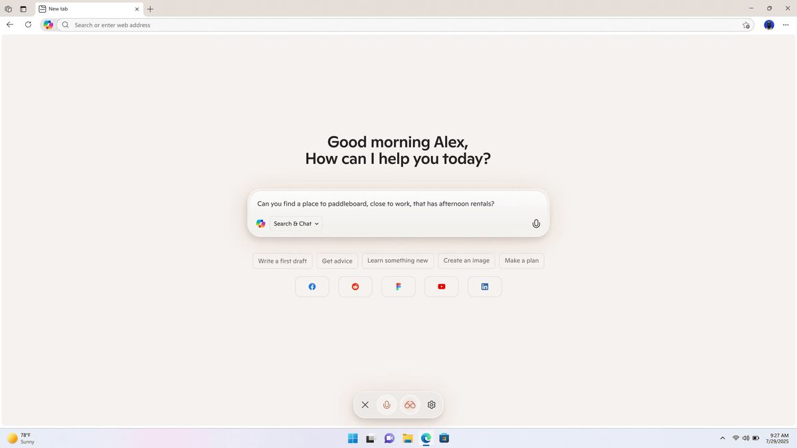
Task: Click the Copilot icon beside address bar
Action: [48, 25]
